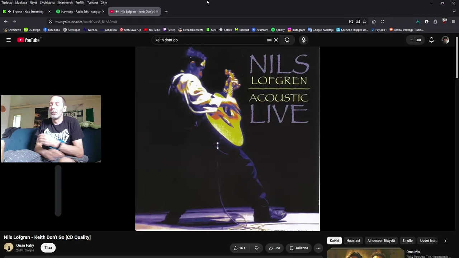Switch to the Browse - Kick Streaming tab
459x258 pixels.
click(26, 11)
